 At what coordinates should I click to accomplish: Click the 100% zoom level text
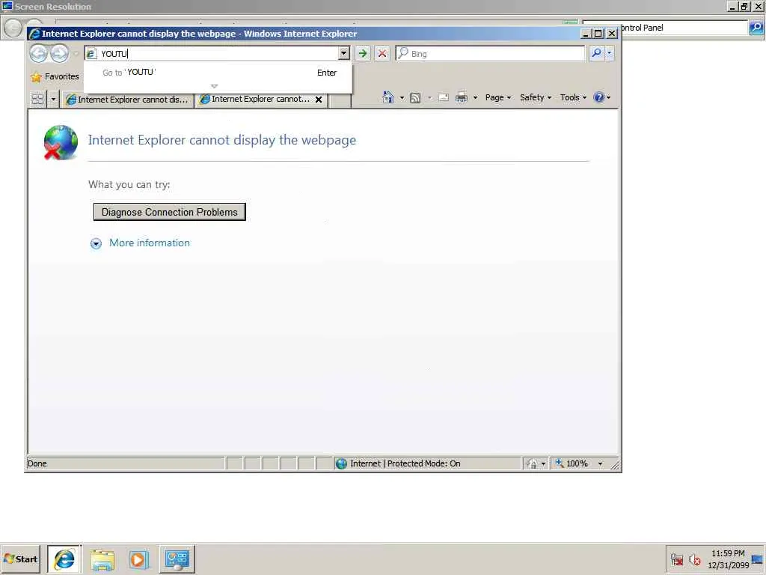[x=577, y=463]
